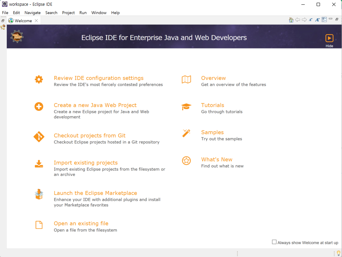
Task: Open the Edit menu
Action: point(16,13)
